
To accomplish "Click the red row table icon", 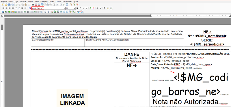I will (19, 12).
